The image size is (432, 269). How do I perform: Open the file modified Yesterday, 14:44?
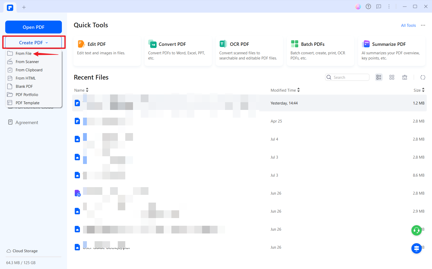click(x=249, y=103)
